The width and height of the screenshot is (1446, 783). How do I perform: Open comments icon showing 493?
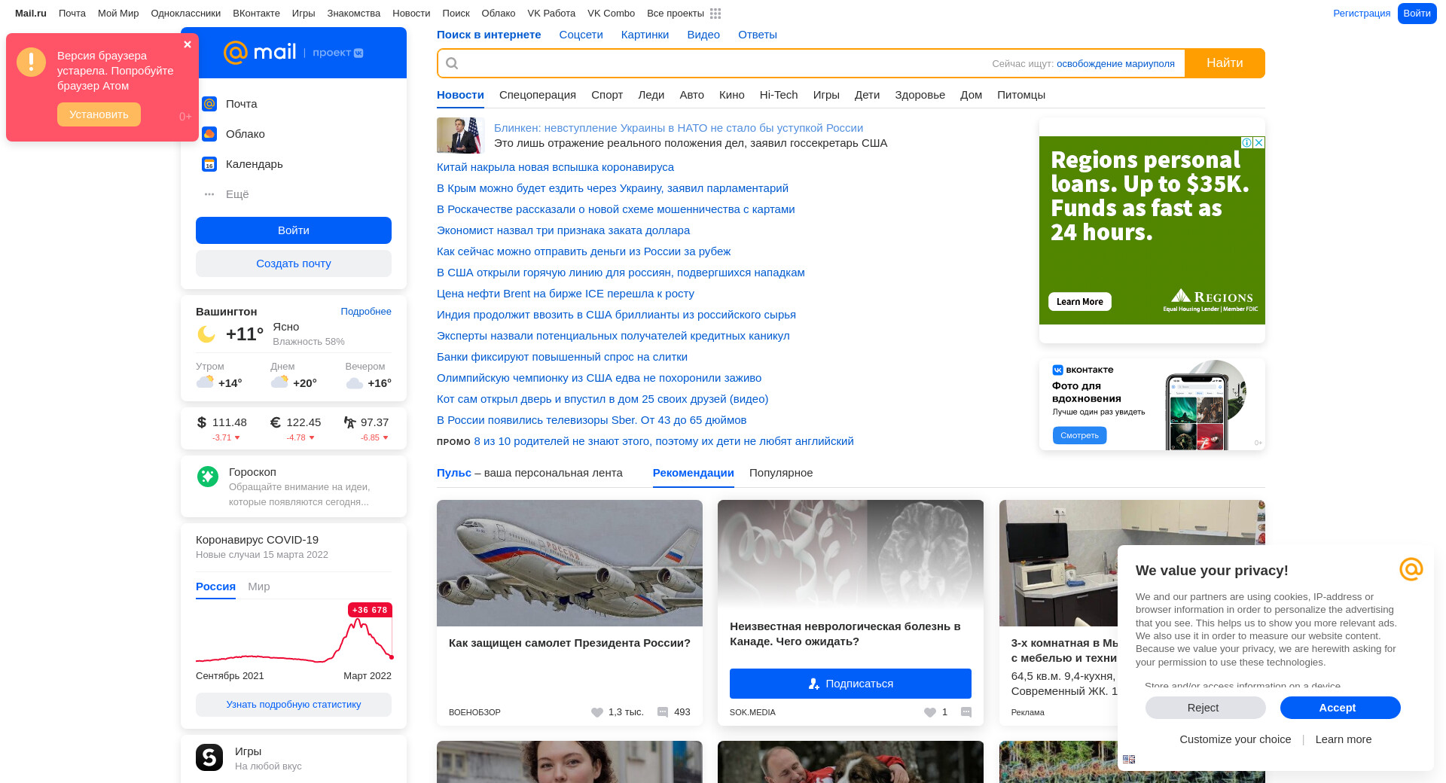coord(663,712)
